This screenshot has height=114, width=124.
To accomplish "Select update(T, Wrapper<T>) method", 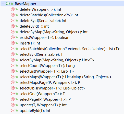I will coord(43,105).
